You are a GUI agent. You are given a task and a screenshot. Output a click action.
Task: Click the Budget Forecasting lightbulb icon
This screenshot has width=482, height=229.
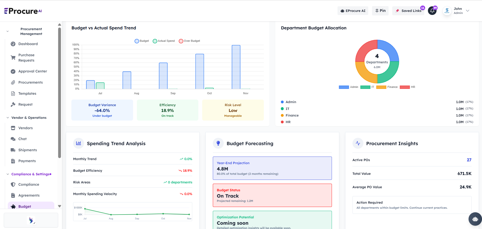coord(218,143)
